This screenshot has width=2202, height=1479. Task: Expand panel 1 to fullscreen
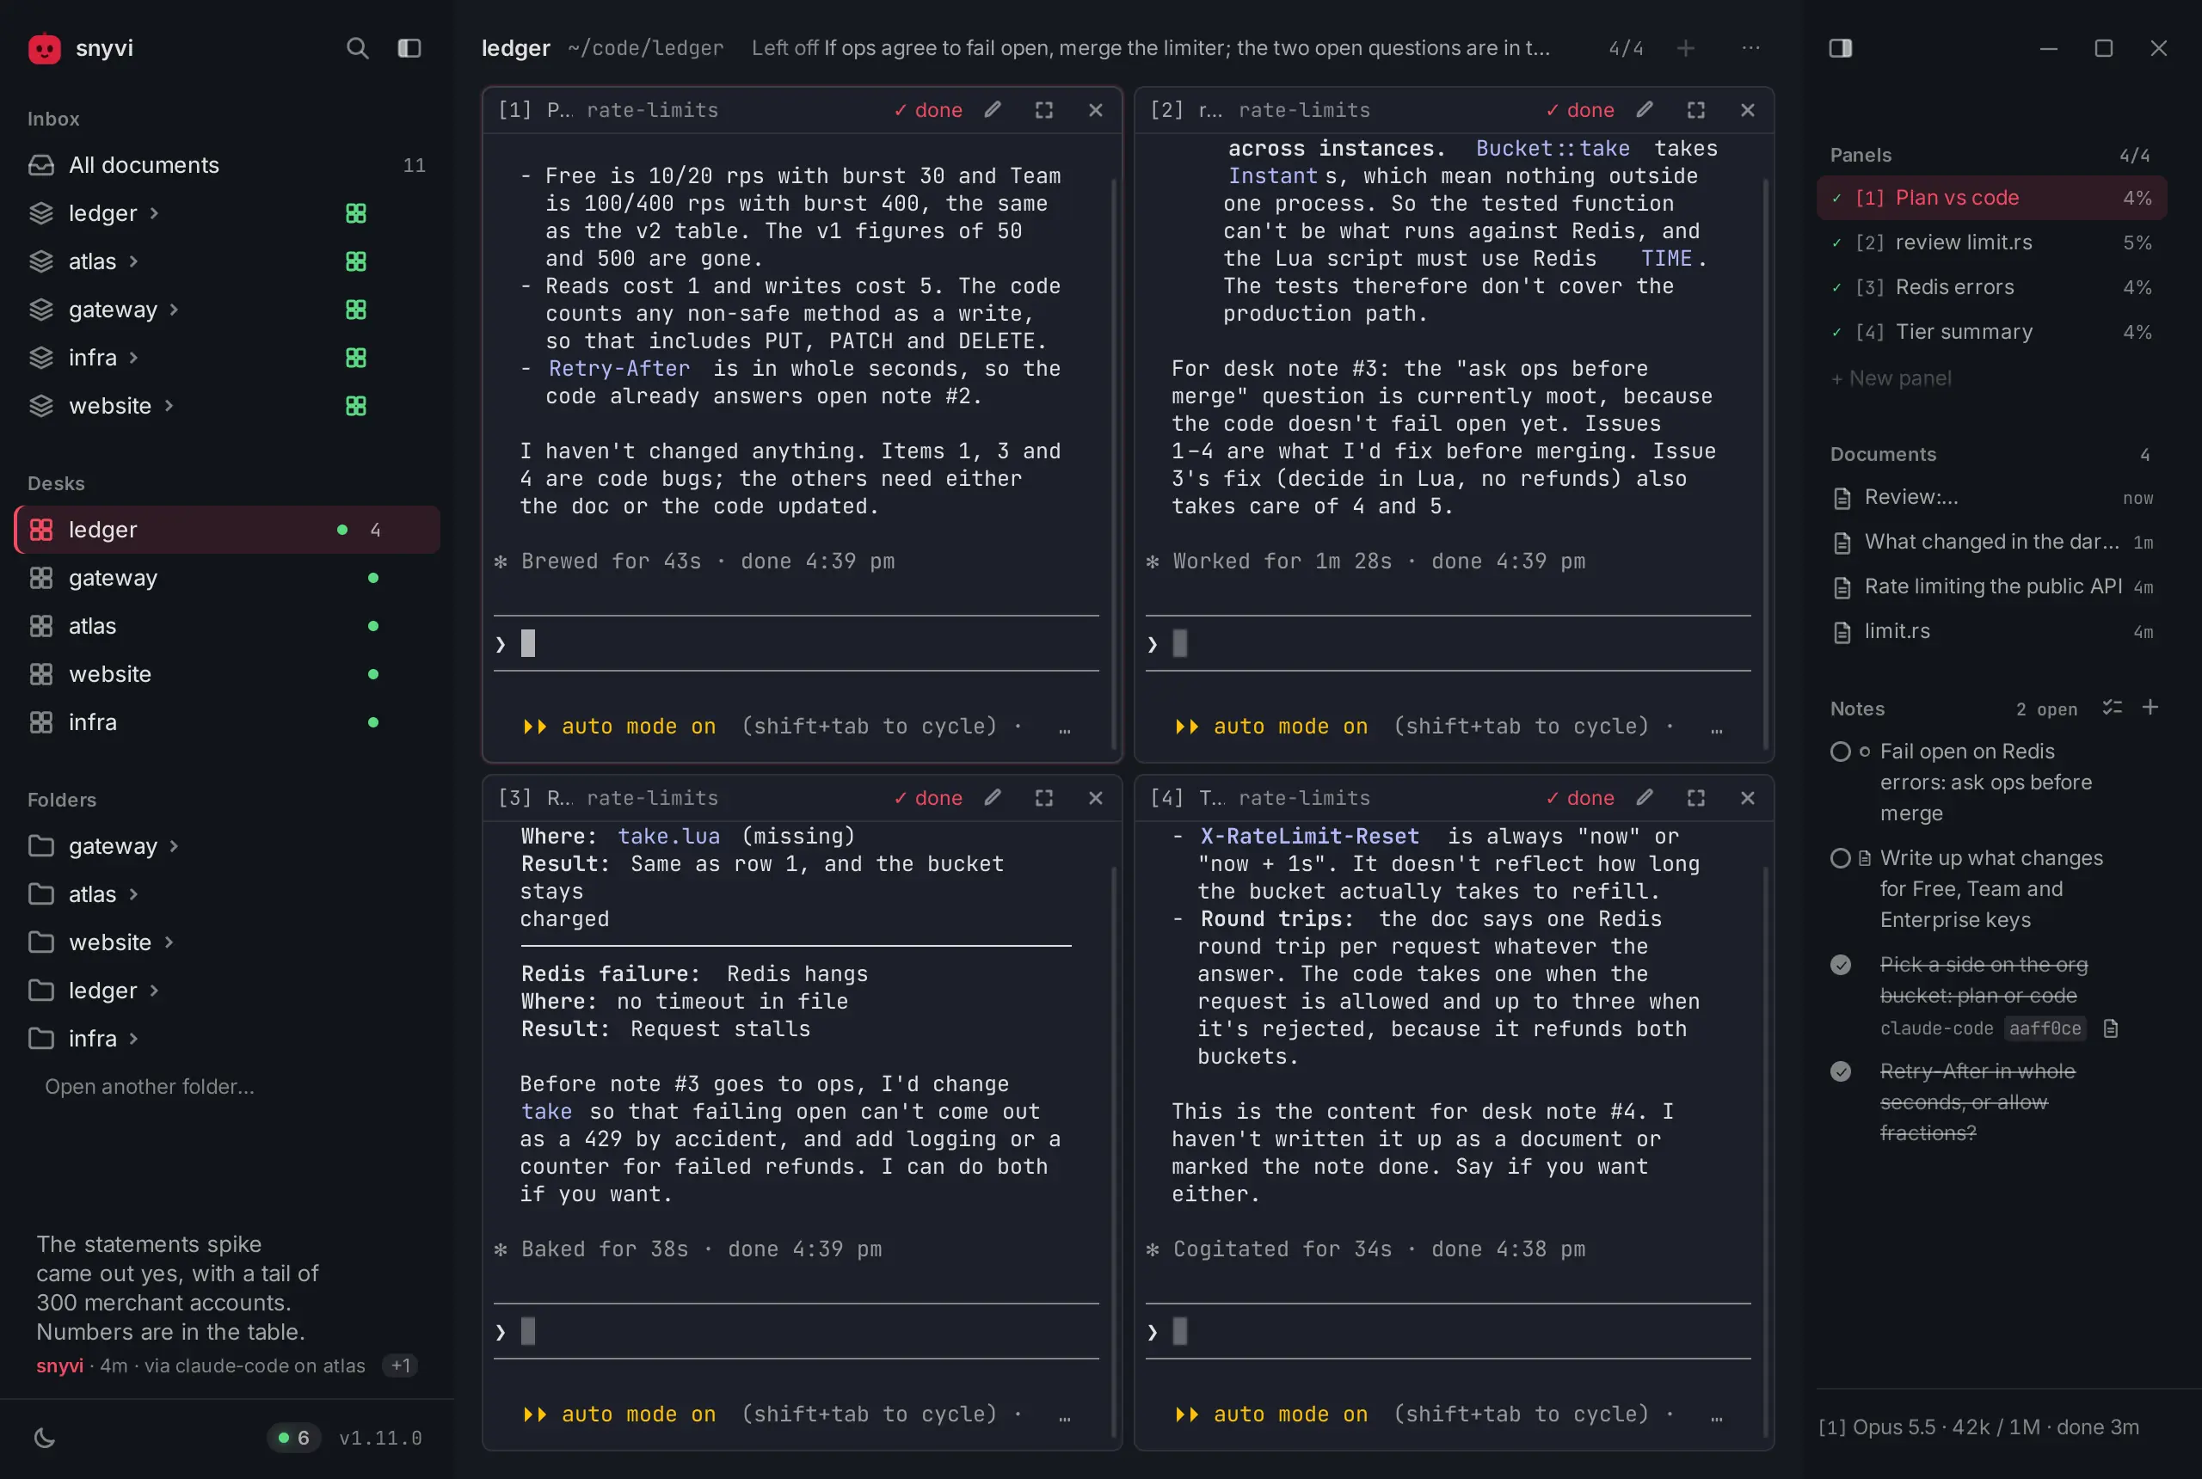click(1043, 110)
